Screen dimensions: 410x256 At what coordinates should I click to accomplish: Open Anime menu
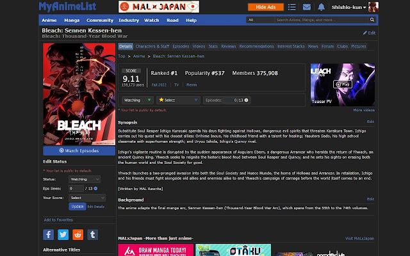pos(49,20)
